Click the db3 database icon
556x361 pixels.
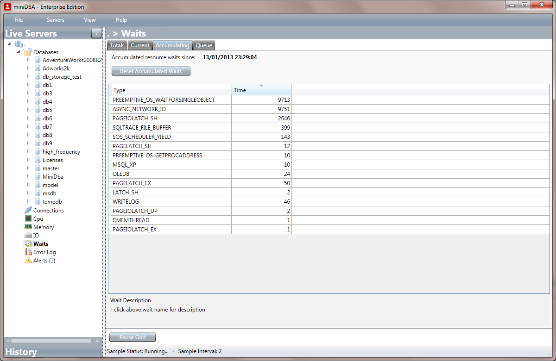pyautogui.click(x=38, y=93)
